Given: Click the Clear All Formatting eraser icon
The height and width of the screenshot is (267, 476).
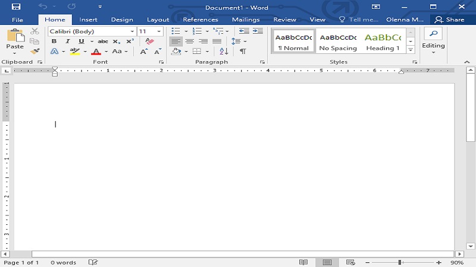Looking at the screenshot, I should [x=149, y=42].
